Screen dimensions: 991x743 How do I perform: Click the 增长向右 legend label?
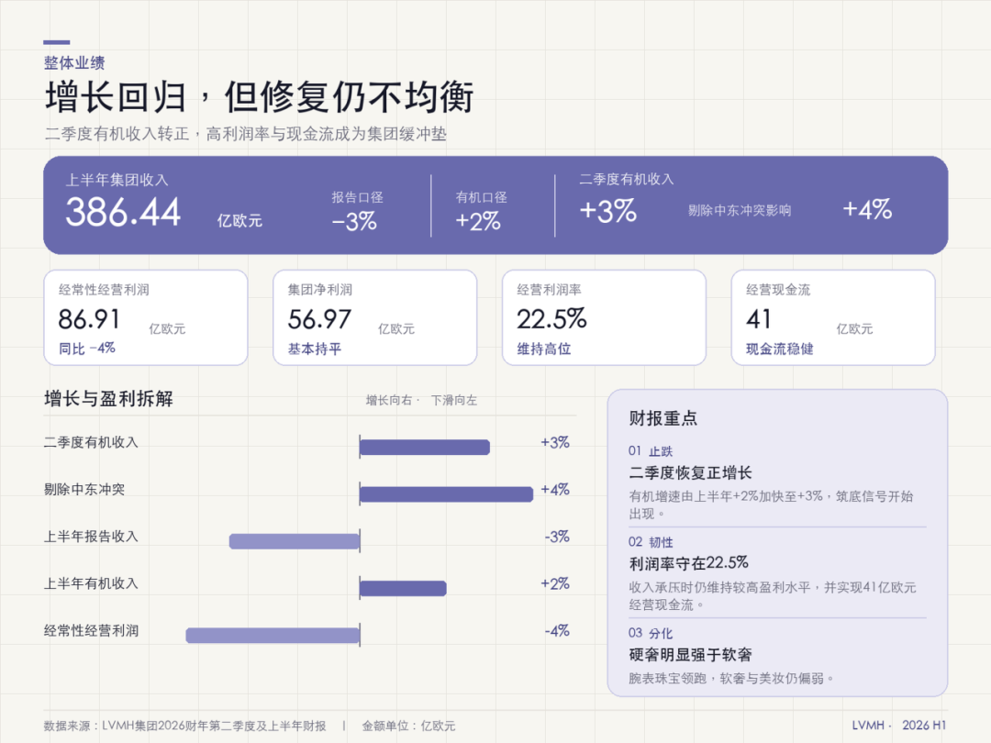[x=389, y=400]
